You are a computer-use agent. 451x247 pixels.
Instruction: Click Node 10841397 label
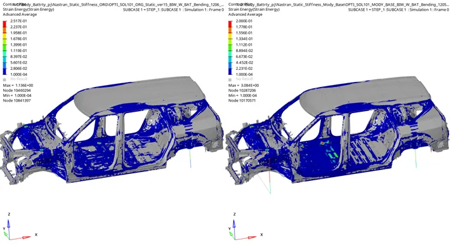tap(16, 100)
